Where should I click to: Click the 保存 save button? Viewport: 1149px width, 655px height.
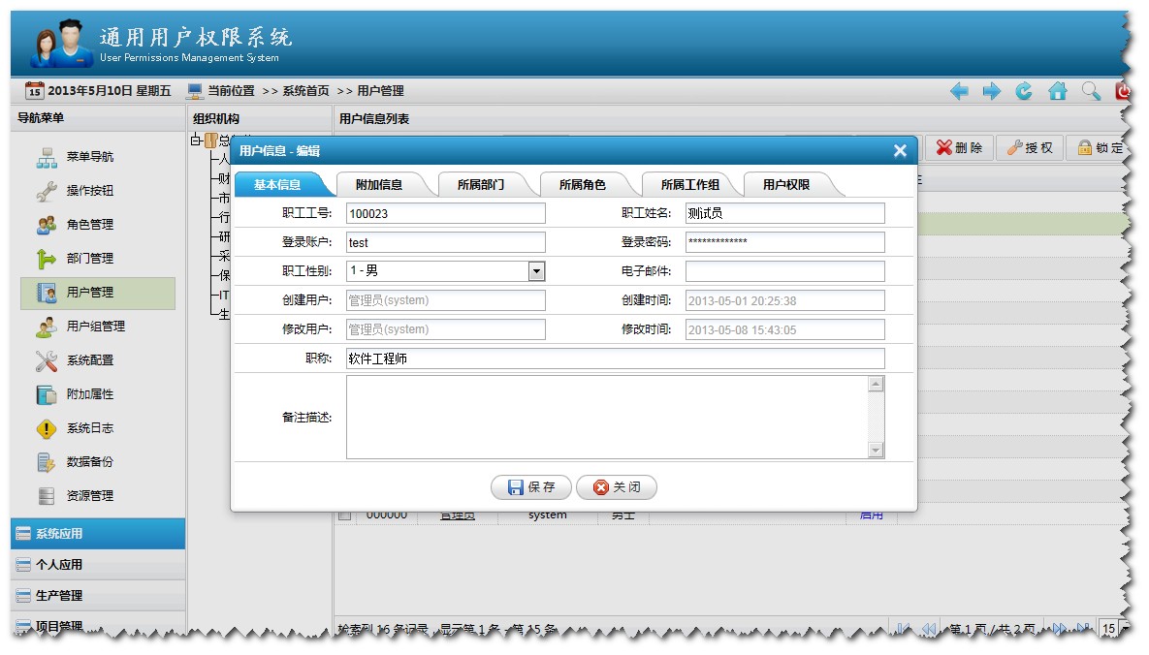[530, 487]
